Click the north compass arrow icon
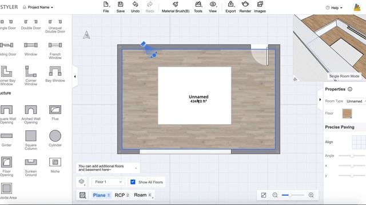Screen dimensions: 366x205 pos(86,35)
